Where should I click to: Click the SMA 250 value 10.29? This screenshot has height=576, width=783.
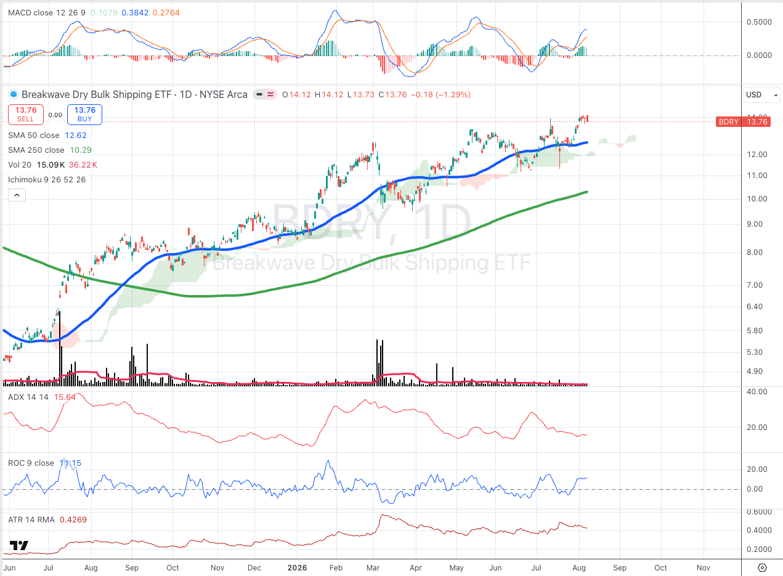[x=81, y=150]
